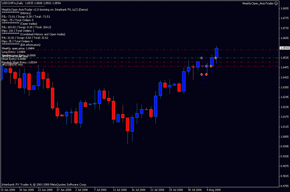Click the Interbank FX Trader 4 copyright text
Screen dimensions: 290x192
point(44,185)
